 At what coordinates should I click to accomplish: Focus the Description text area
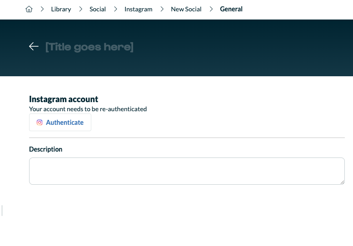187,171
